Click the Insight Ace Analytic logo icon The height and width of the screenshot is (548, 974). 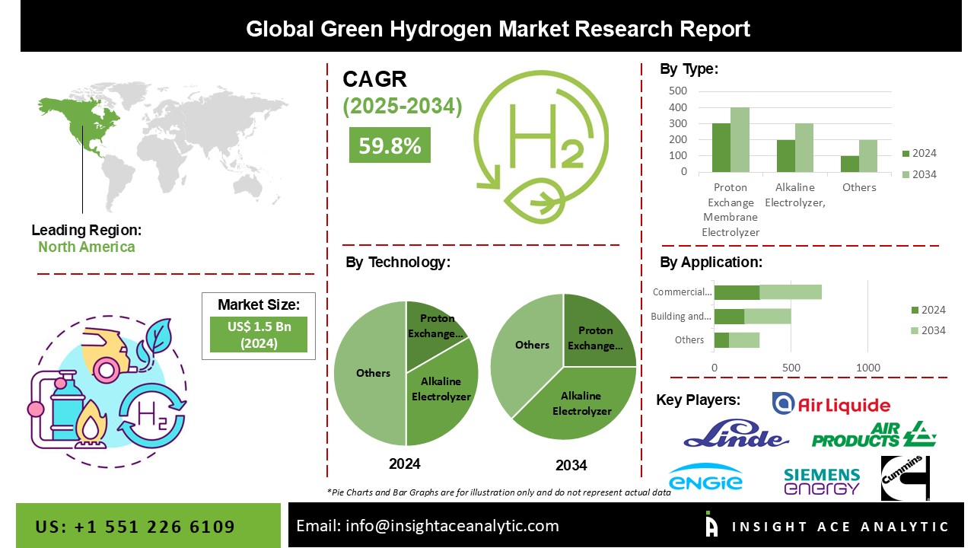711,525
